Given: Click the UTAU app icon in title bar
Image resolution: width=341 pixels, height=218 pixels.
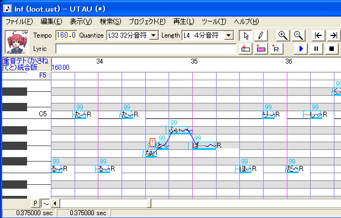Looking at the screenshot, I should coord(8,9).
